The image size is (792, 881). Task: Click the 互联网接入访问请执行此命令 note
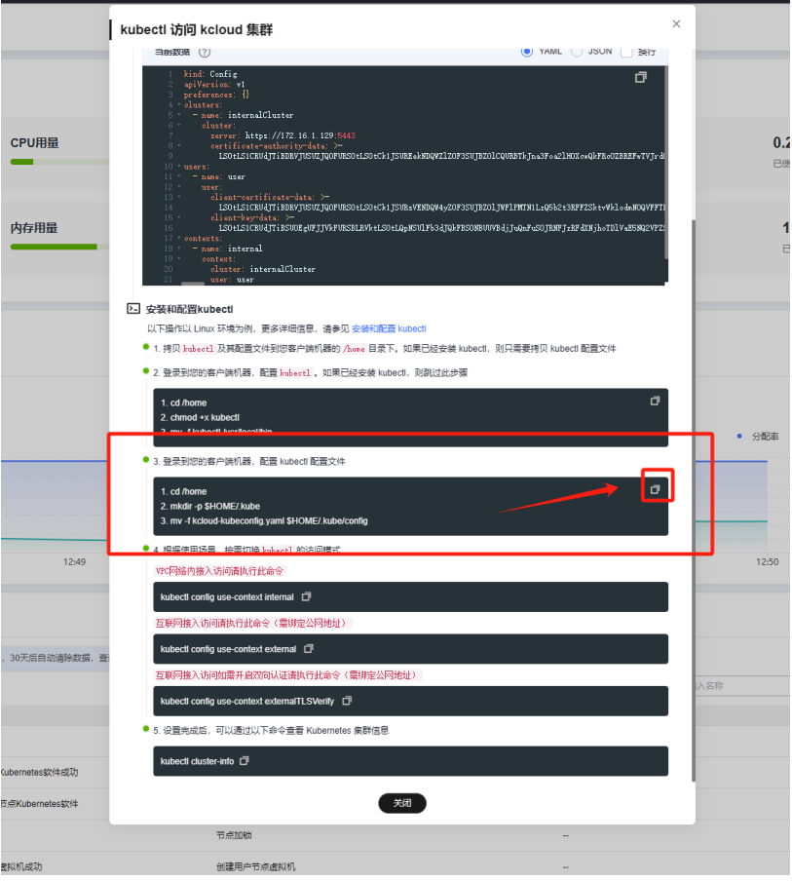pos(253,624)
